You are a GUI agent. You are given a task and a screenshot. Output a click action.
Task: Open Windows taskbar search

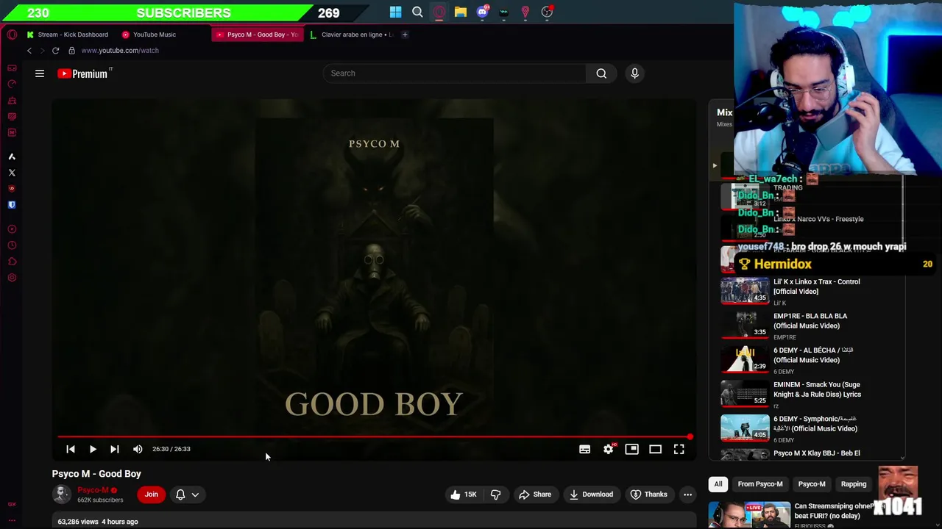pyautogui.click(x=417, y=12)
